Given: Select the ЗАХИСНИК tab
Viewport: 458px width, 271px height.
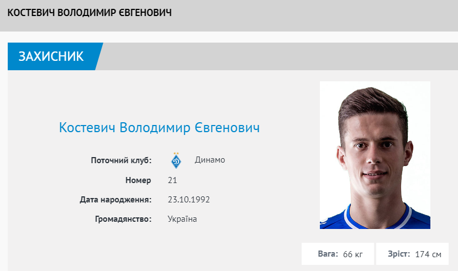Looking at the screenshot, I should click(51, 56).
